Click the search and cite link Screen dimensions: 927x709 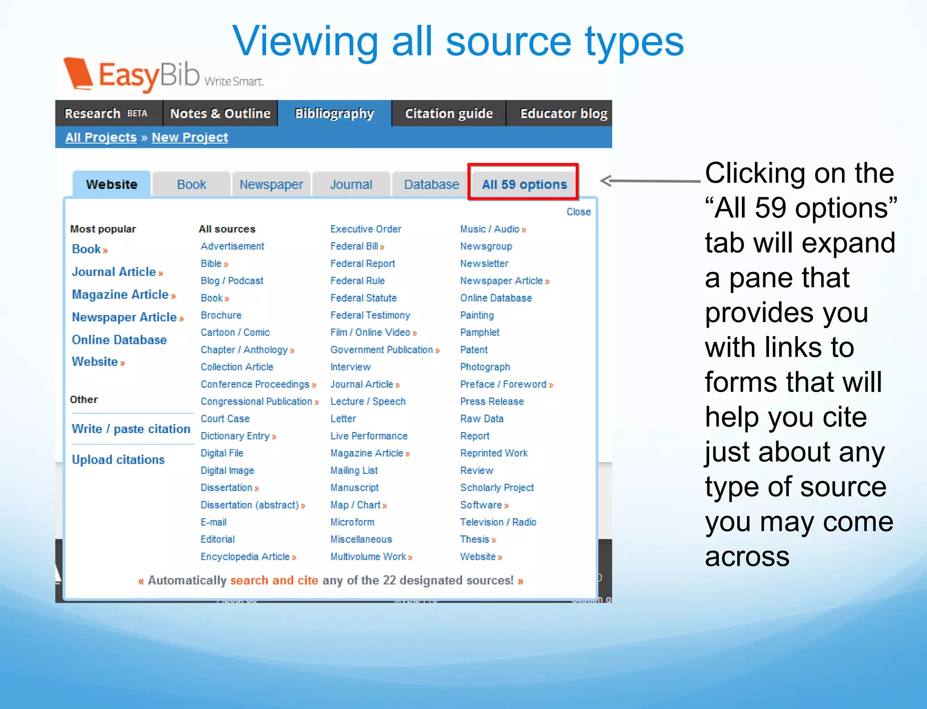[x=274, y=580]
